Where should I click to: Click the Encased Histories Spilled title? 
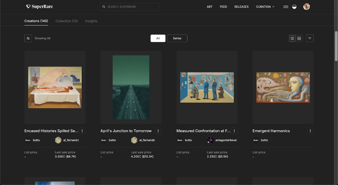(51, 131)
